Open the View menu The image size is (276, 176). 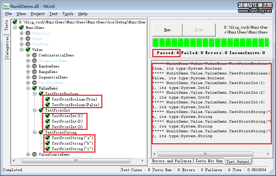pos(21,14)
